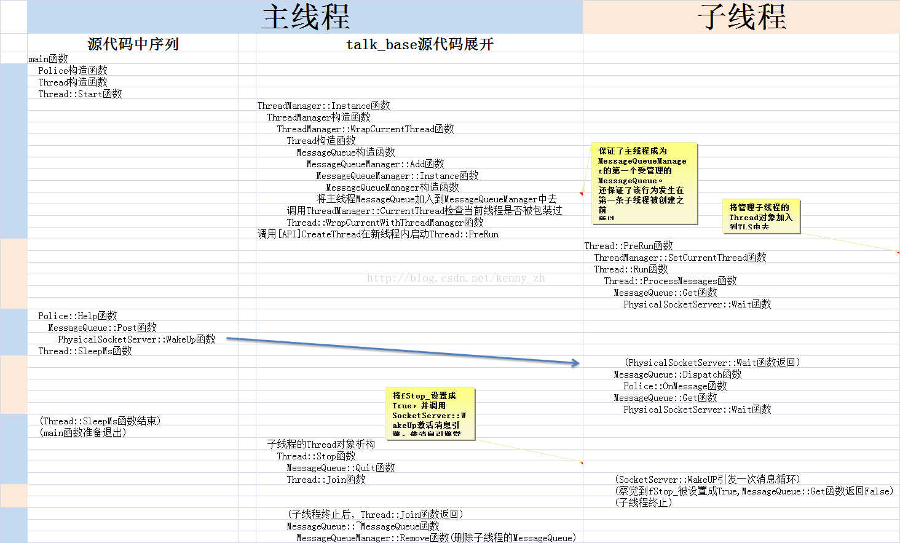Select the 源代码中序列 column heading
Image resolution: width=900 pixels, height=543 pixels.
click(133, 44)
